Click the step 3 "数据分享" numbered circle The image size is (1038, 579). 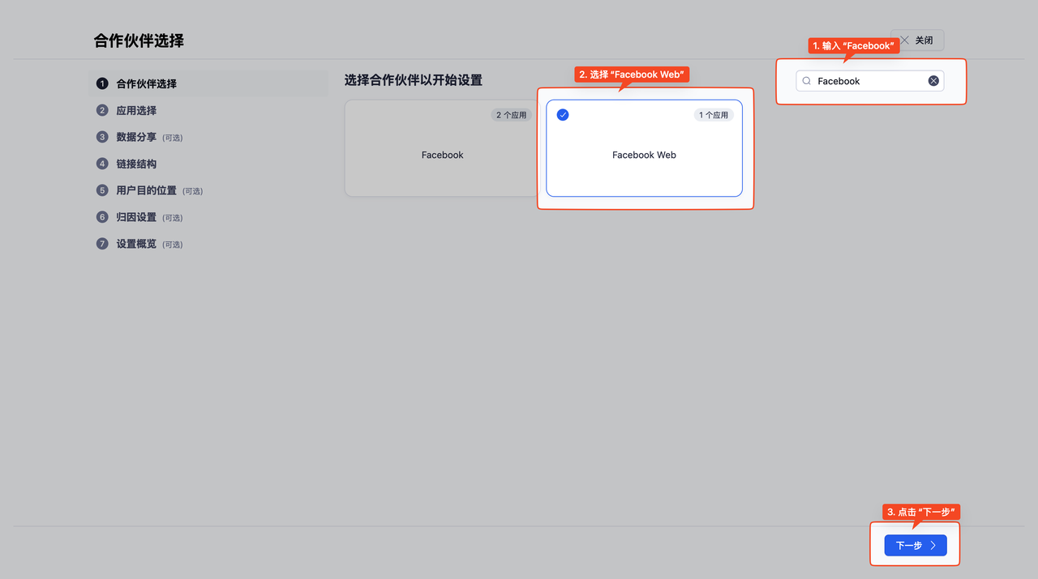pyautogui.click(x=101, y=137)
